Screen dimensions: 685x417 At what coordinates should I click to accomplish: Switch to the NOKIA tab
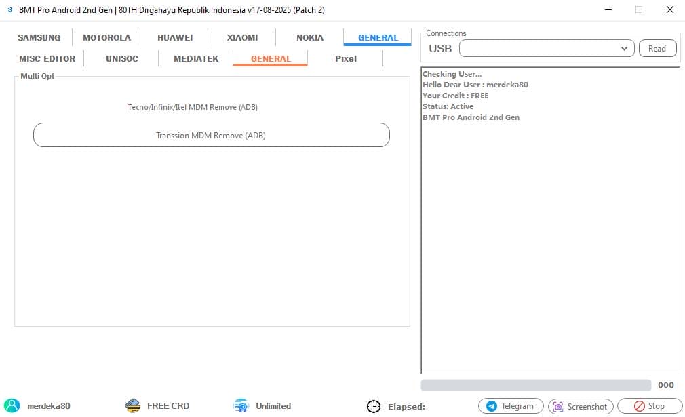pos(310,38)
